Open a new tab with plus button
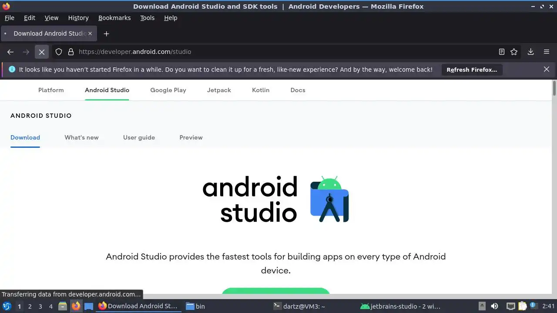 click(x=106, y=33)
